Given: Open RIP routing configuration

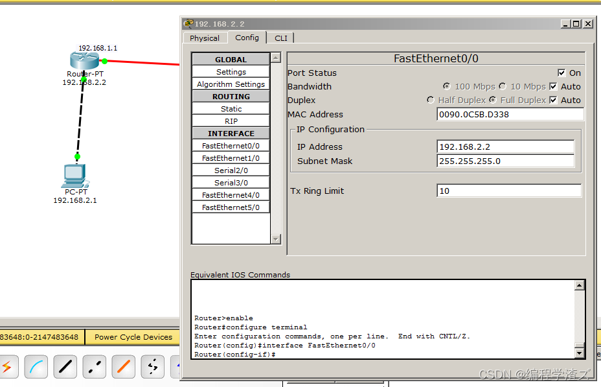Looking at the screenshot, I should point(231,121).
